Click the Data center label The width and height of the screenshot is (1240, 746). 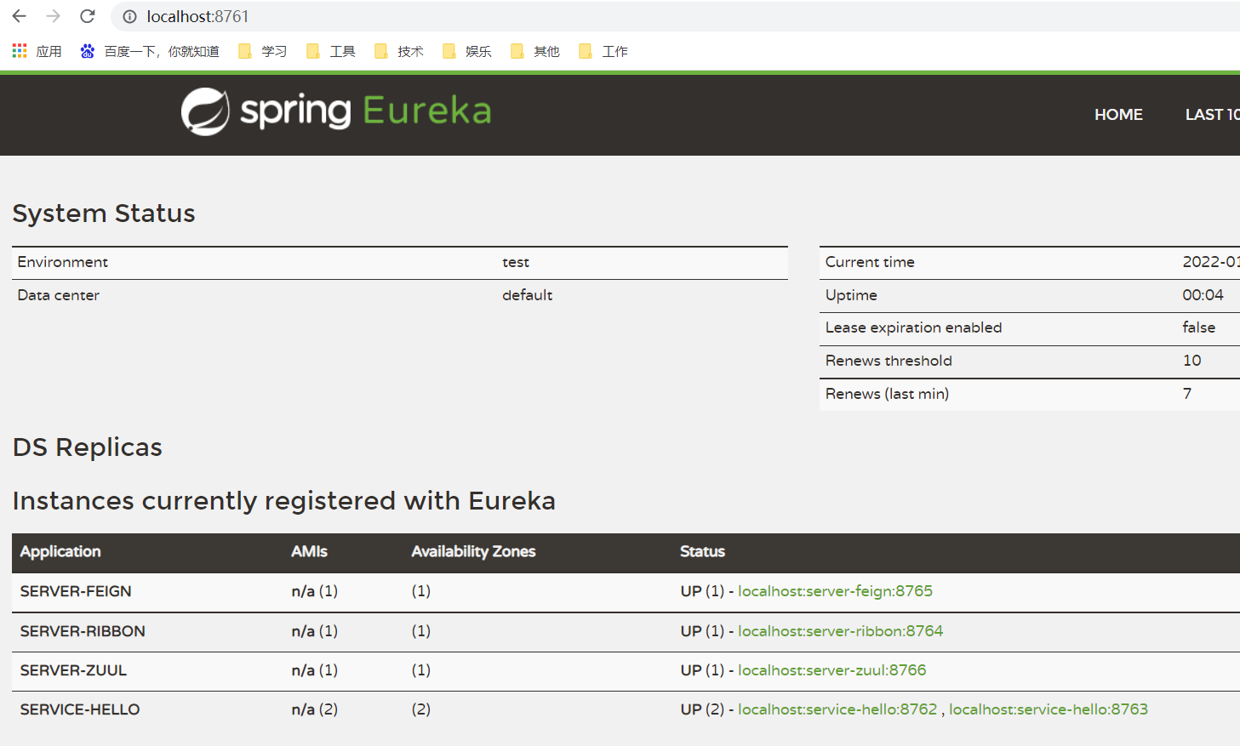point(58,295)
